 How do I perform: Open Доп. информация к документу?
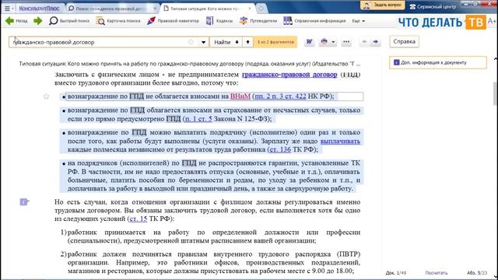coord(437,62)
